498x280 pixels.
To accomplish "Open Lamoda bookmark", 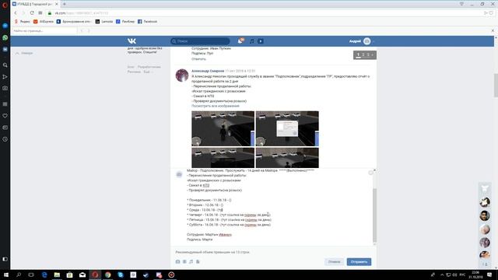I will click(104, 22).
